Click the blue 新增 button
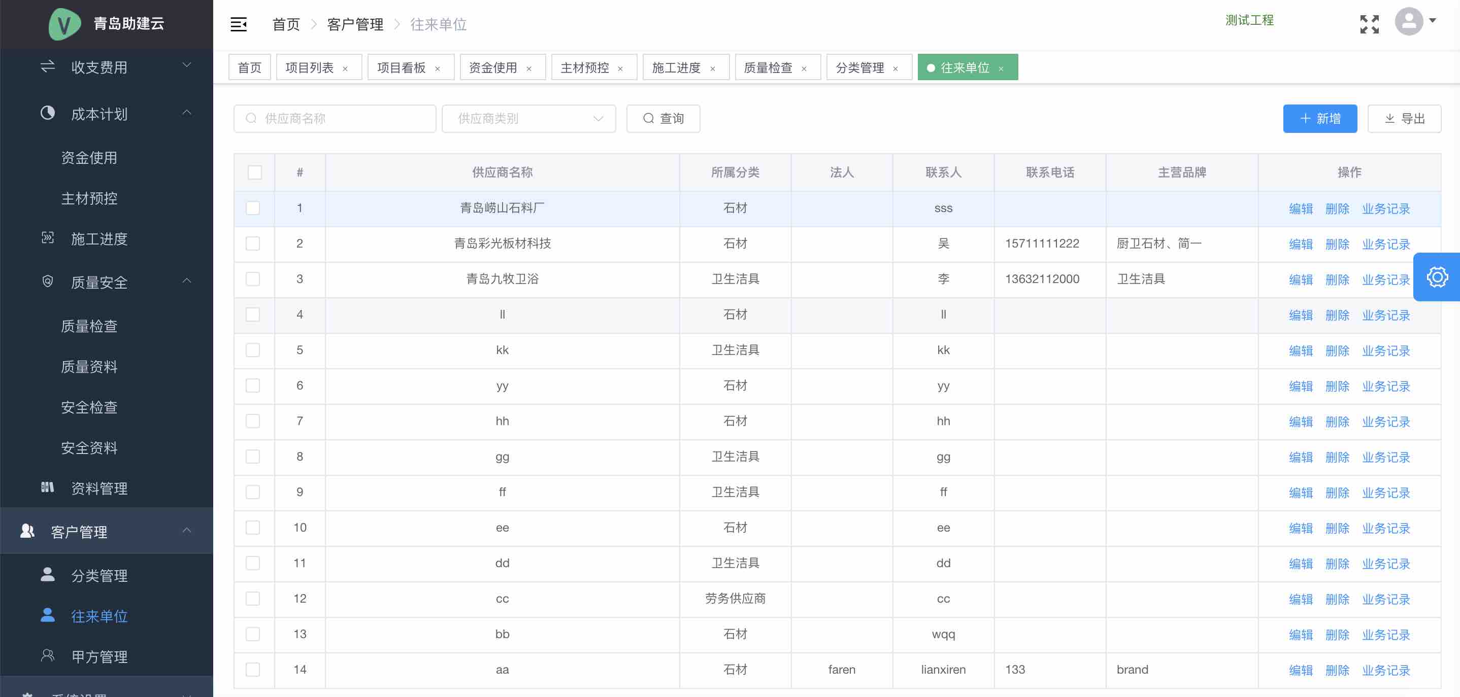Viewport: 1460px width, 697px height. point(1319,118)
